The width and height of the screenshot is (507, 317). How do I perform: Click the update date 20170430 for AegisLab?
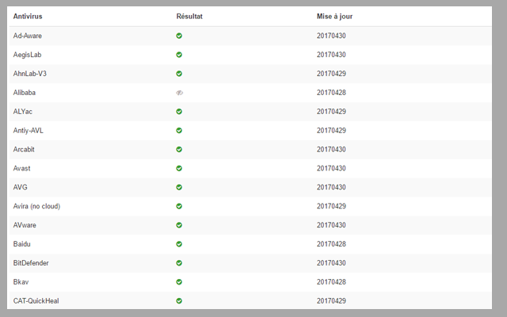tap(331, 55)
